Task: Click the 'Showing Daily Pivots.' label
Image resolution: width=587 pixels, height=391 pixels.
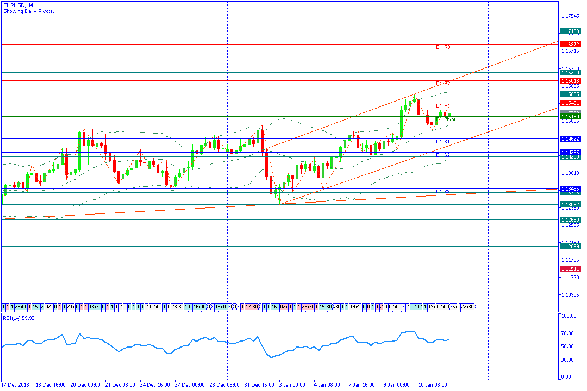Action: click(28, 11)
